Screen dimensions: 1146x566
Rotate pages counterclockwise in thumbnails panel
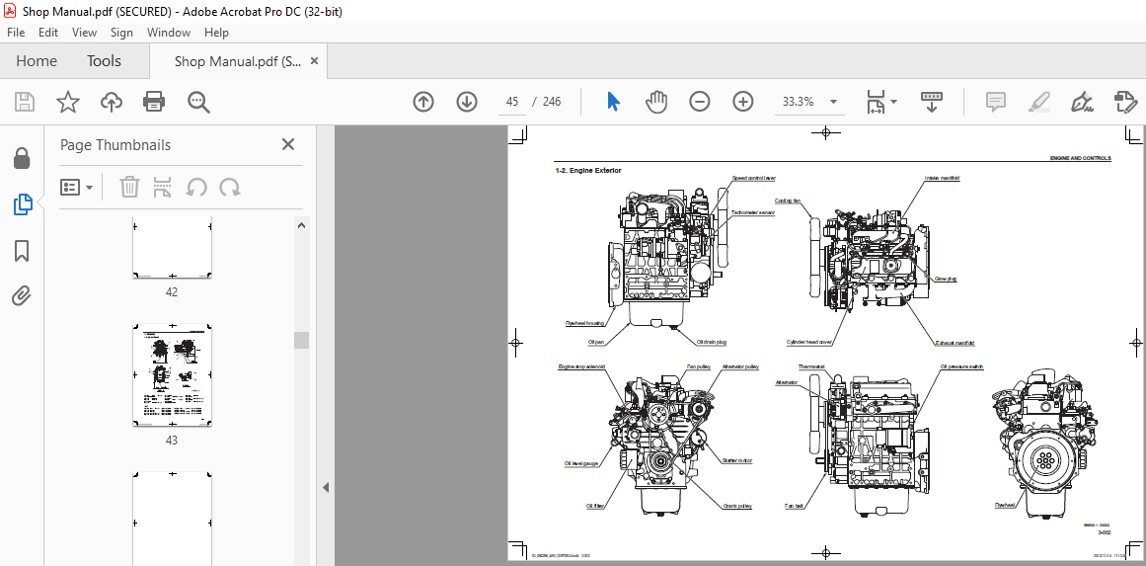pyautogui.click(x=195, y=188)
